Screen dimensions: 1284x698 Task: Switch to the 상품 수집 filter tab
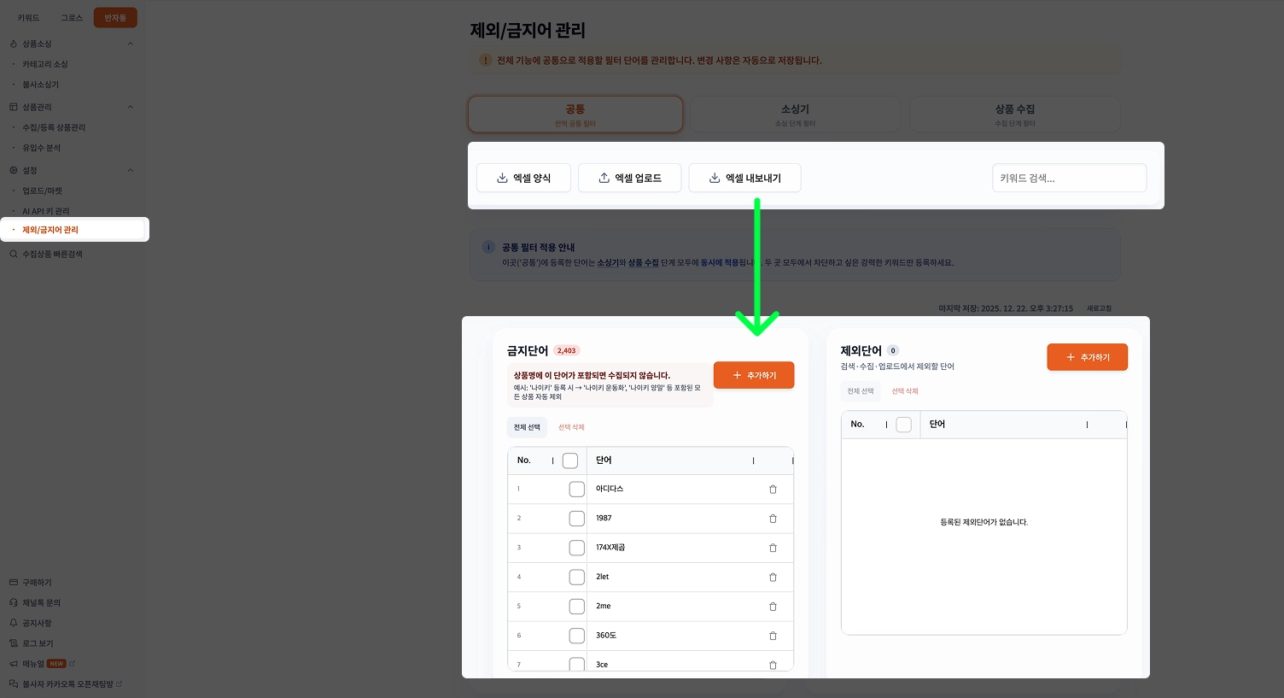pyautogui.click(x=1015, y=114)
